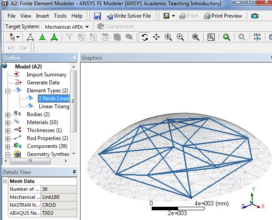Click the Zoom to Fit icon
The width and height of the screenshot is (272, 220).
tap(196, 37)
